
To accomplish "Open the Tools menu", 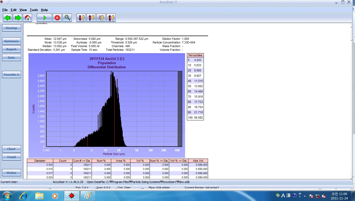I will pyautogui.click(x=34, y=10).
